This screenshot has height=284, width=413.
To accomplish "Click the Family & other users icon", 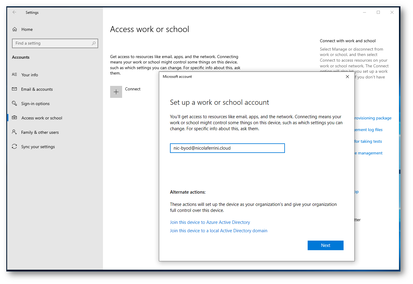I will 14,132.
